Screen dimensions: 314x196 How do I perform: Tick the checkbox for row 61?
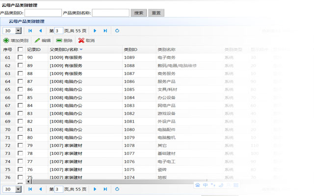point(20,57)
